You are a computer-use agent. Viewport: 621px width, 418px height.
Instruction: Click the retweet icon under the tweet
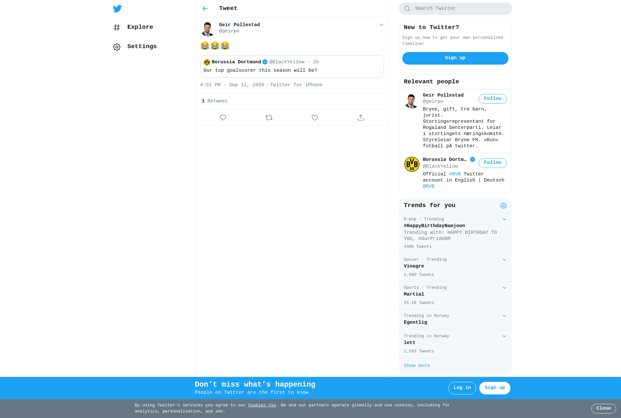269,118
